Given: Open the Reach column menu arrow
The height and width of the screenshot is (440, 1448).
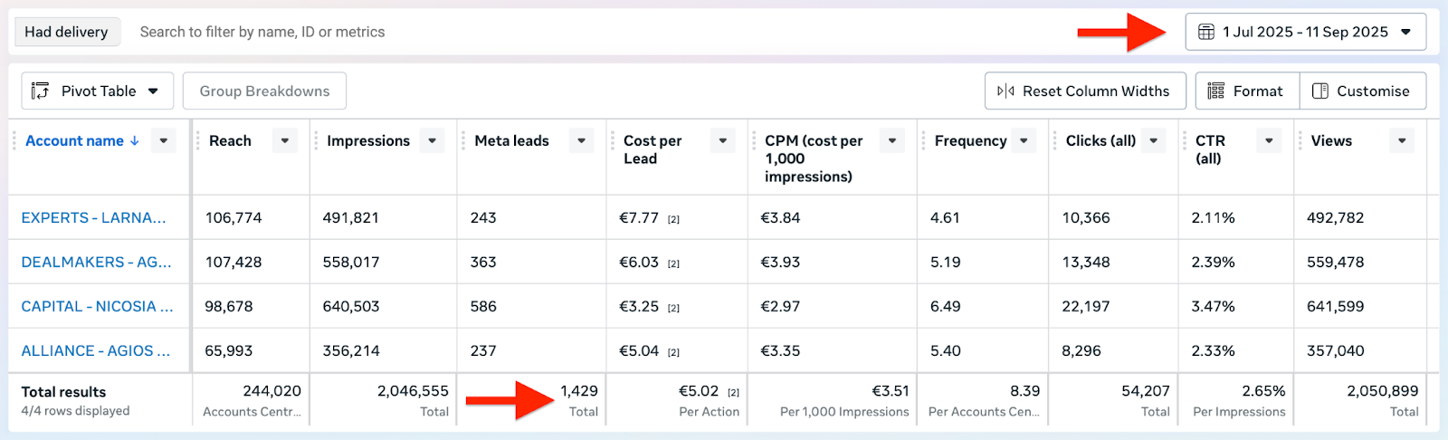Looking at the screenshot, I should pyautogui.click(x=285, y=141).
